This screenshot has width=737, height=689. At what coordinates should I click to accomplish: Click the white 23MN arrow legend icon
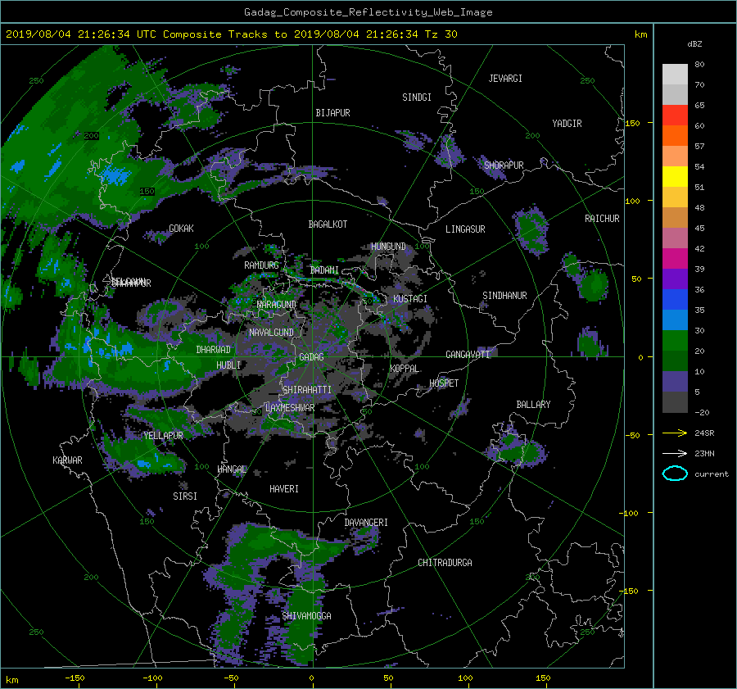[x=675, y=453]
